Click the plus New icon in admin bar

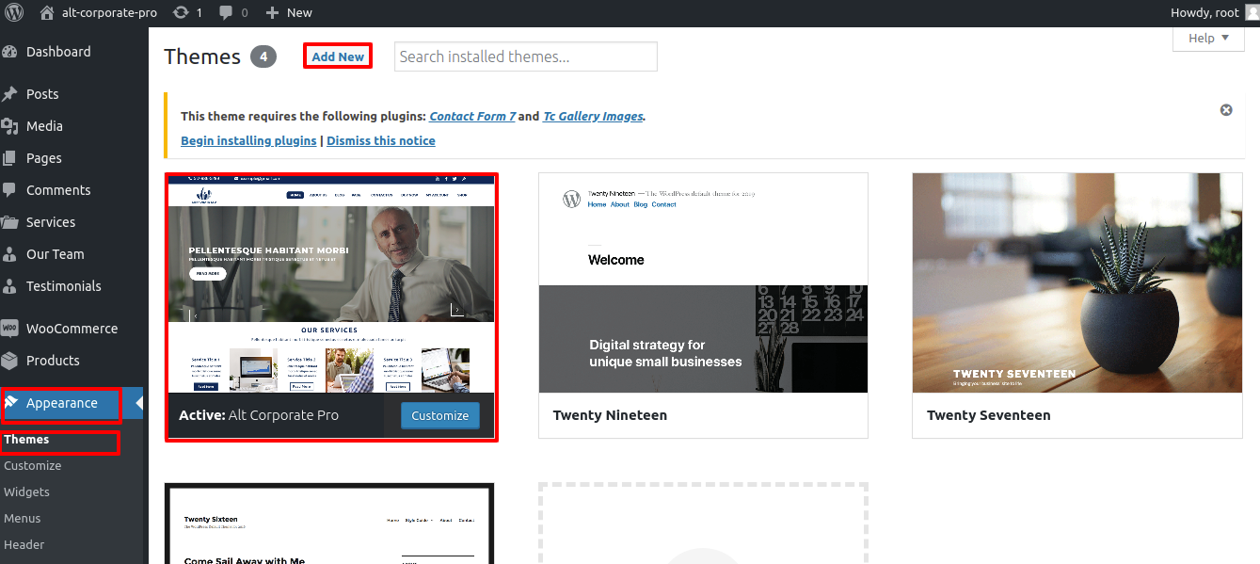coord(272,13)
